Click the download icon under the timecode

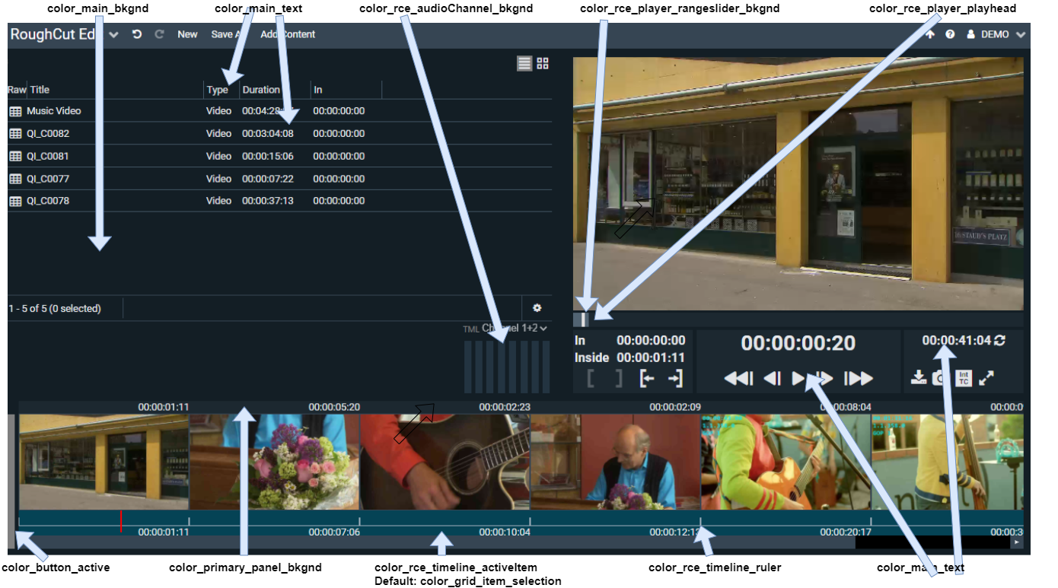click(x=918, y=377)
